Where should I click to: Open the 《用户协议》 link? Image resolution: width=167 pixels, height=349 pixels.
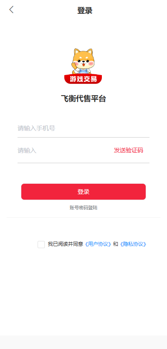click(98, 244)
